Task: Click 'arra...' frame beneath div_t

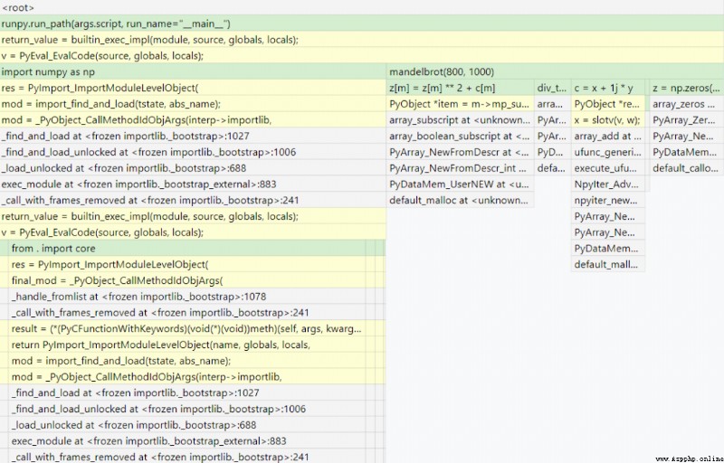Action: coord(552,104)
